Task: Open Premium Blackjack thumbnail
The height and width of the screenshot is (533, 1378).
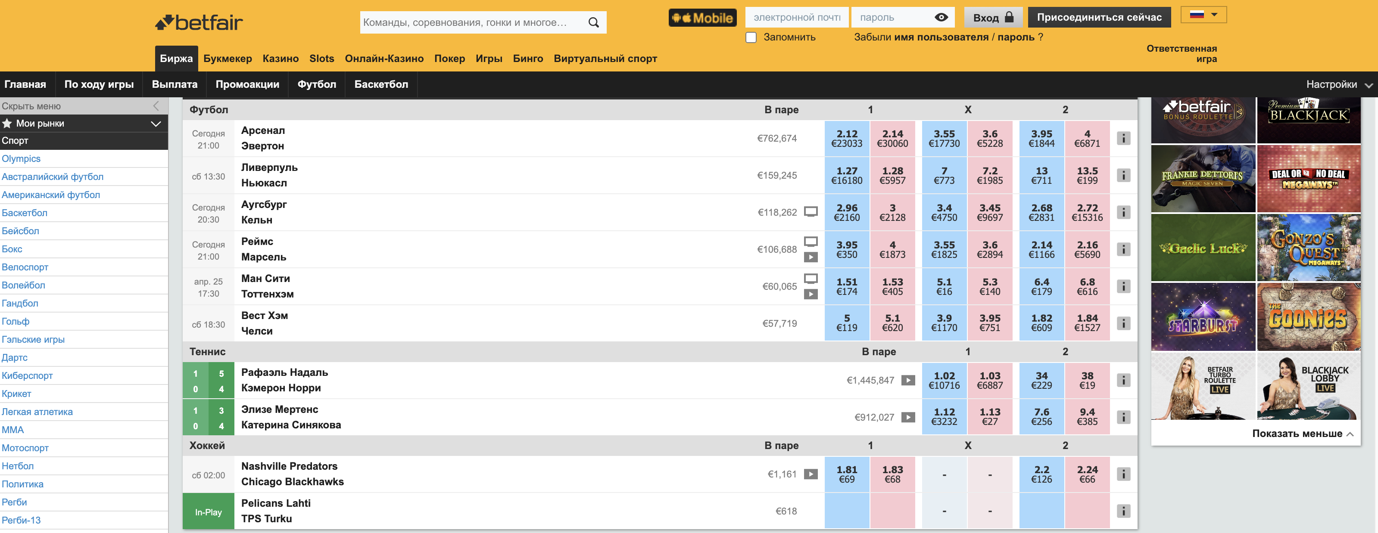Action: pyautogui.click(x=1309, y=120)
